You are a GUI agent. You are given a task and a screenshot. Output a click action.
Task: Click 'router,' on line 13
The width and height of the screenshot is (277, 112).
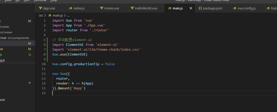pyautogui.click(x=63, y=78)
